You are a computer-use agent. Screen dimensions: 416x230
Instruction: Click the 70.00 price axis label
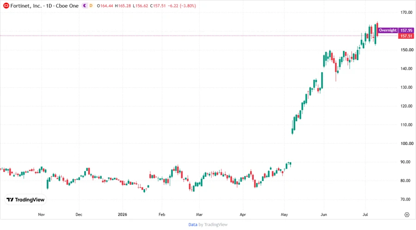pos(406,199)
